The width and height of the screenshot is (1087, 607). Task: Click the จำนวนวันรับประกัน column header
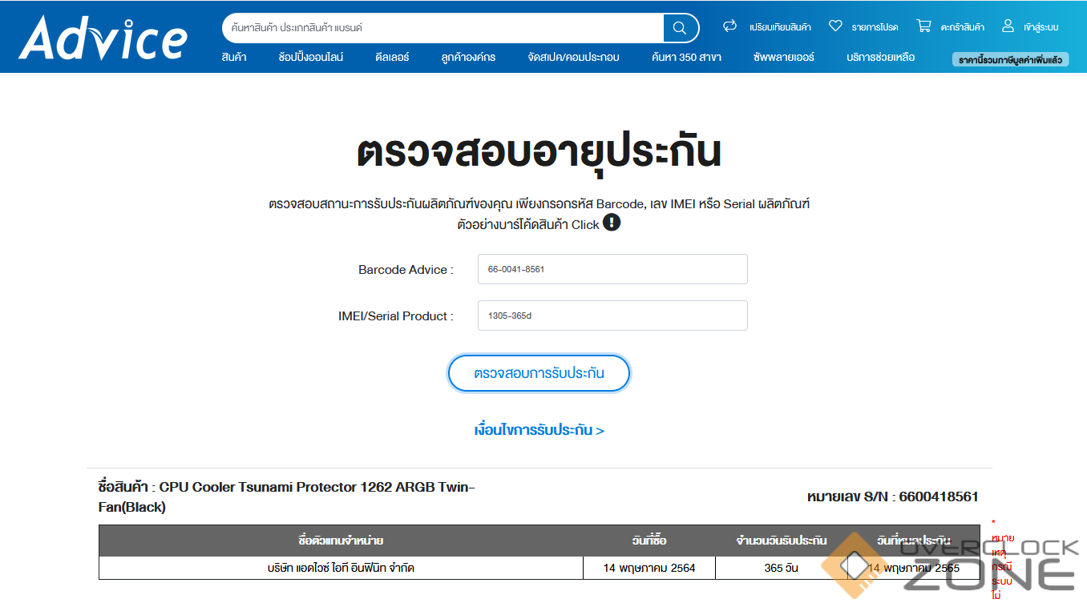[782, 541]
